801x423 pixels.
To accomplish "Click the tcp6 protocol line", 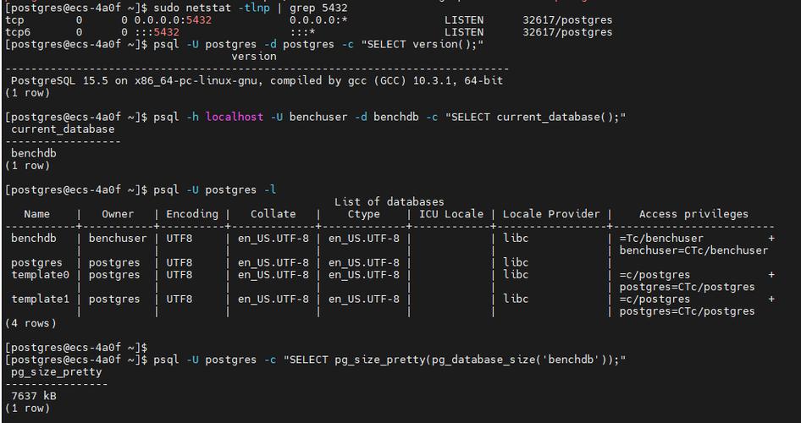I will tap(308, 33).
